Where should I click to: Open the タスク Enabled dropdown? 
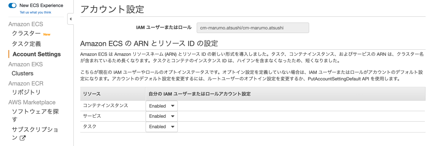161,127
